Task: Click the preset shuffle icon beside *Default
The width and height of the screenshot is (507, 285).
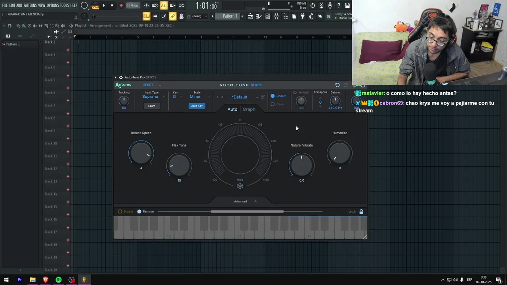Action: coord(263,97)
